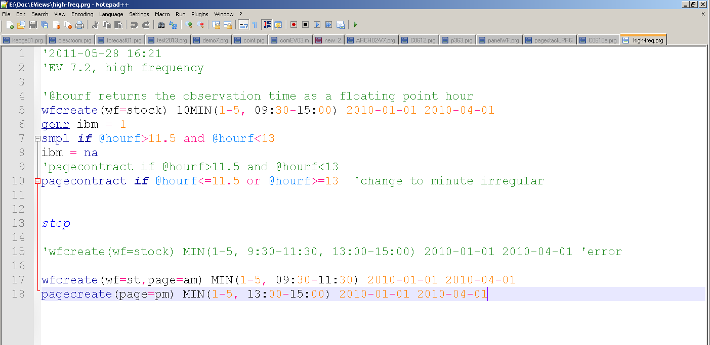
Task: Toggle word wrap in the toolbar
Action: tap(243, 25)
